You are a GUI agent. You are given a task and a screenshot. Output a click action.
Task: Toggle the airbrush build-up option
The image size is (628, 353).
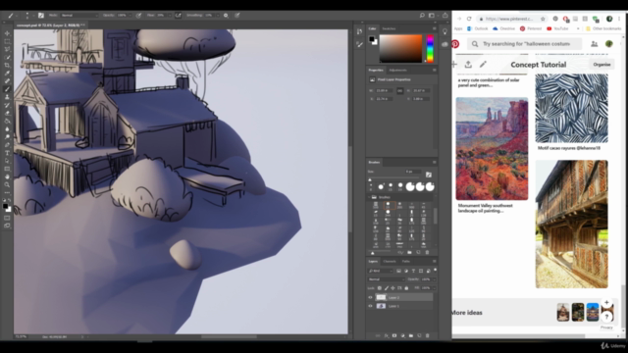(x=178, y=16)
